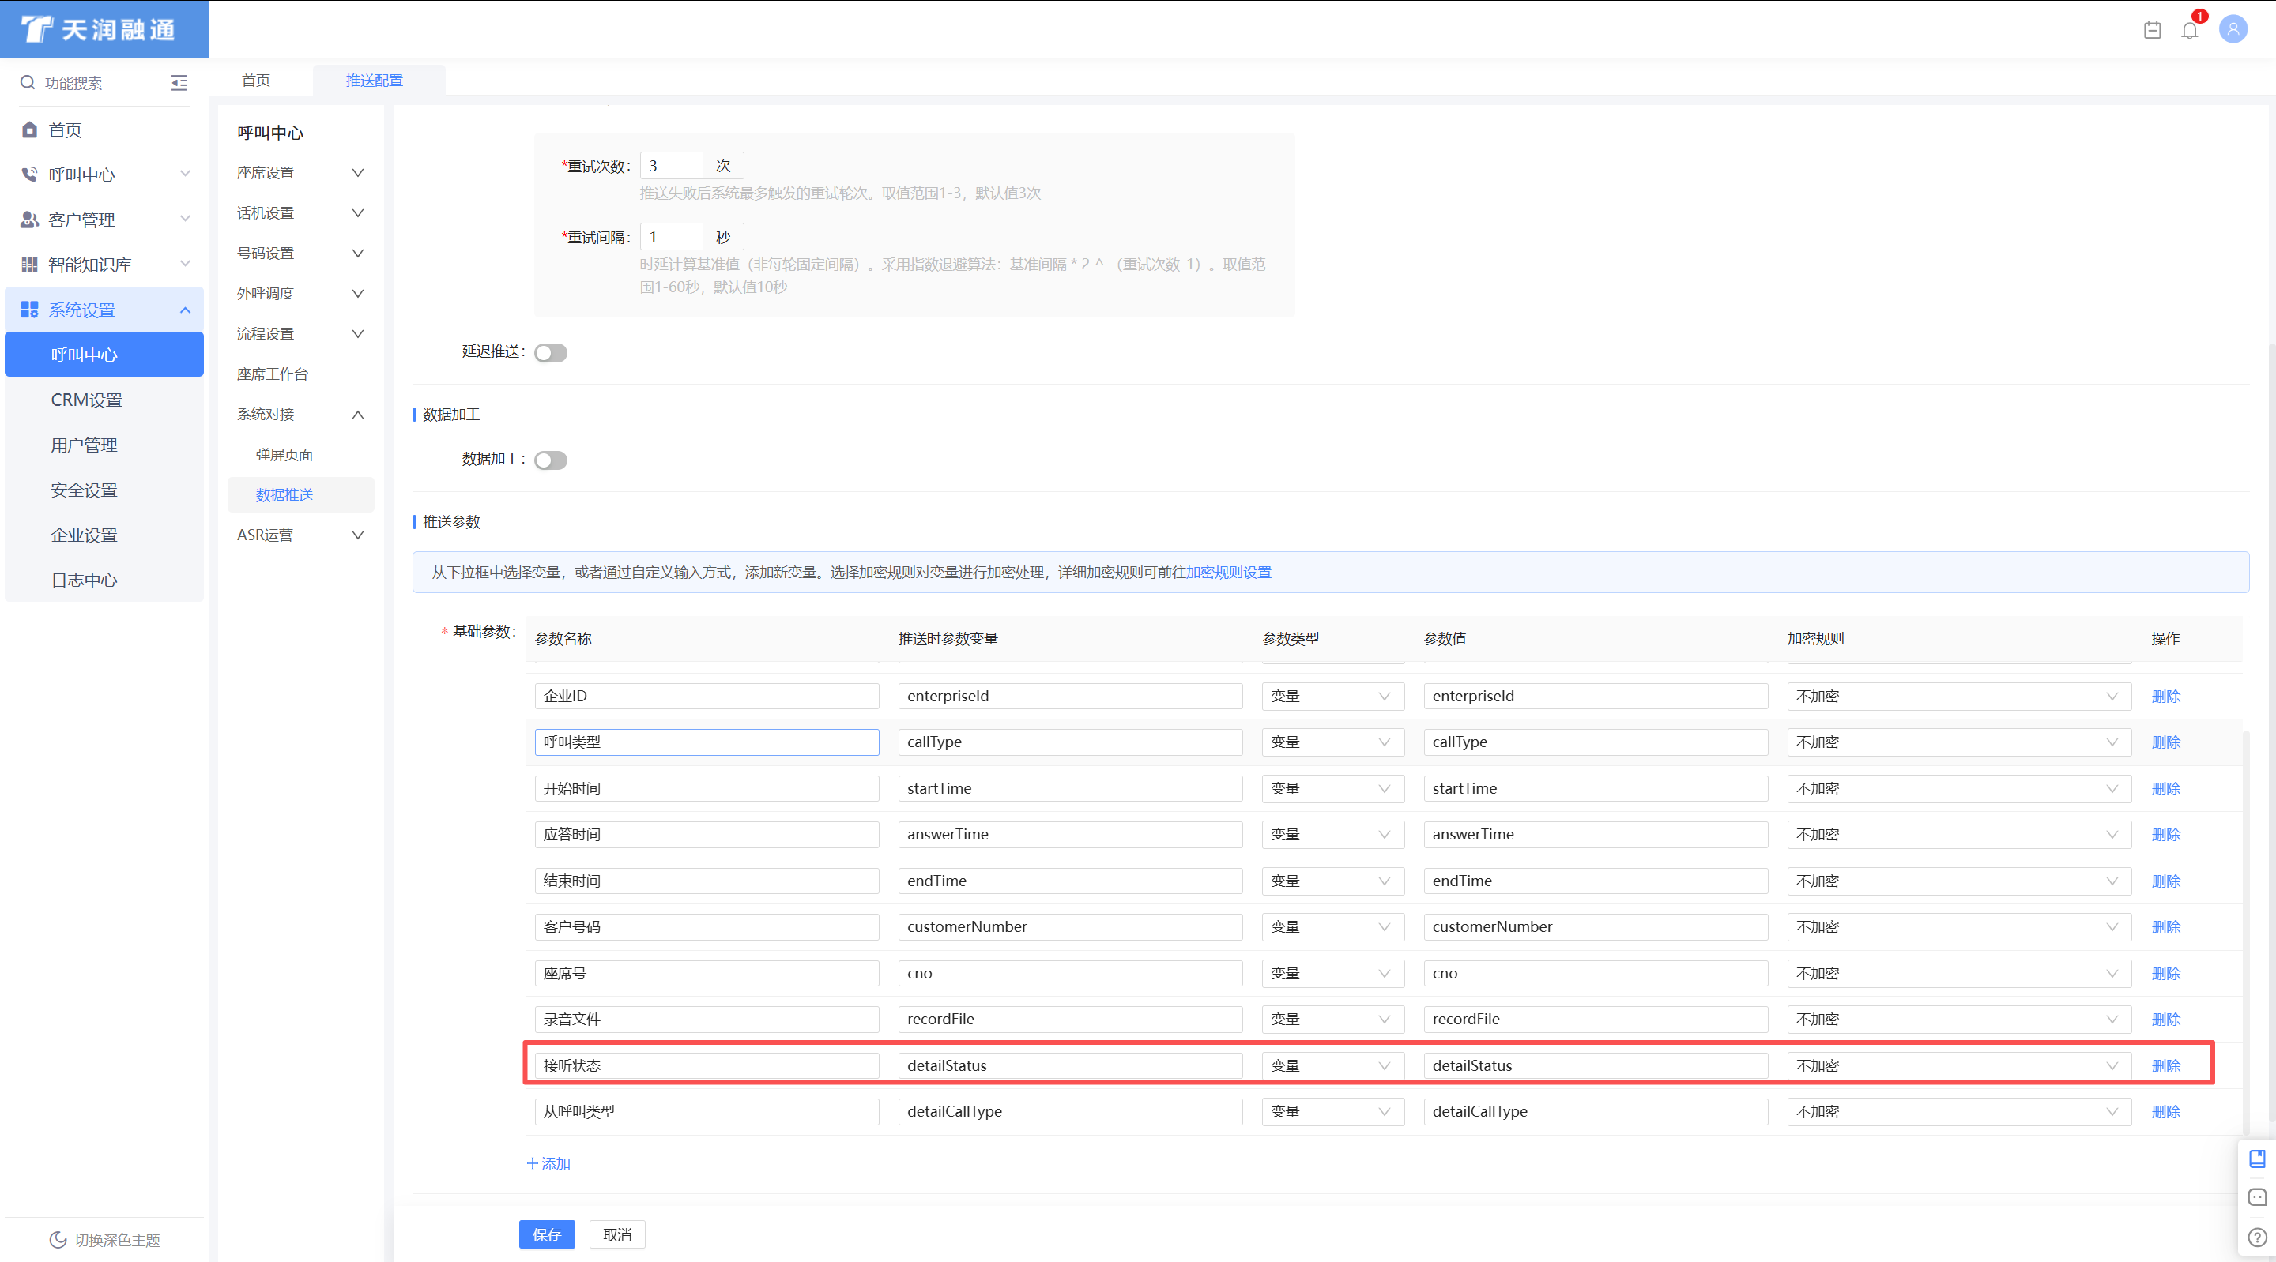This screenshot has width=2276, height=1262.
Task: Toggle the 数据加工 switch
Action: [551, 461]
